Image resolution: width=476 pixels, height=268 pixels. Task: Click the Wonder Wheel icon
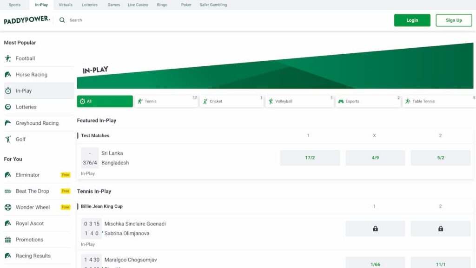pos(8,207)
